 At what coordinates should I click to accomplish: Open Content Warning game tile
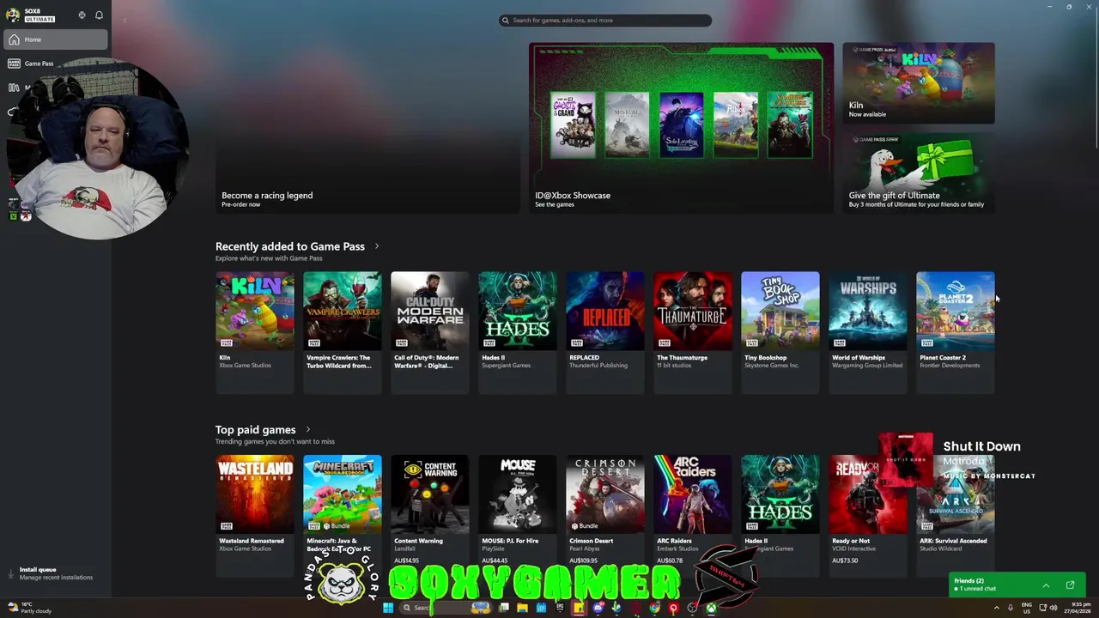430,515
